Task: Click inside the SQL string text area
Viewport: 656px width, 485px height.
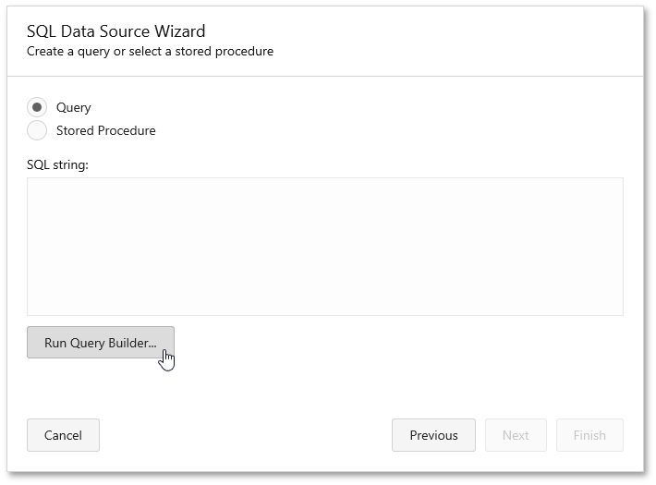Action: coord(325,247)
